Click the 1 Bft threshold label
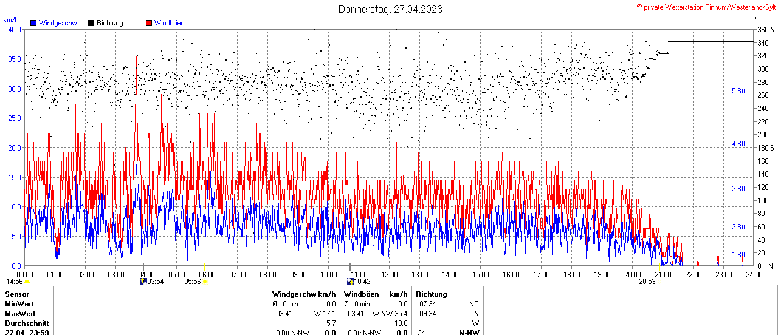 click(738, 255)
